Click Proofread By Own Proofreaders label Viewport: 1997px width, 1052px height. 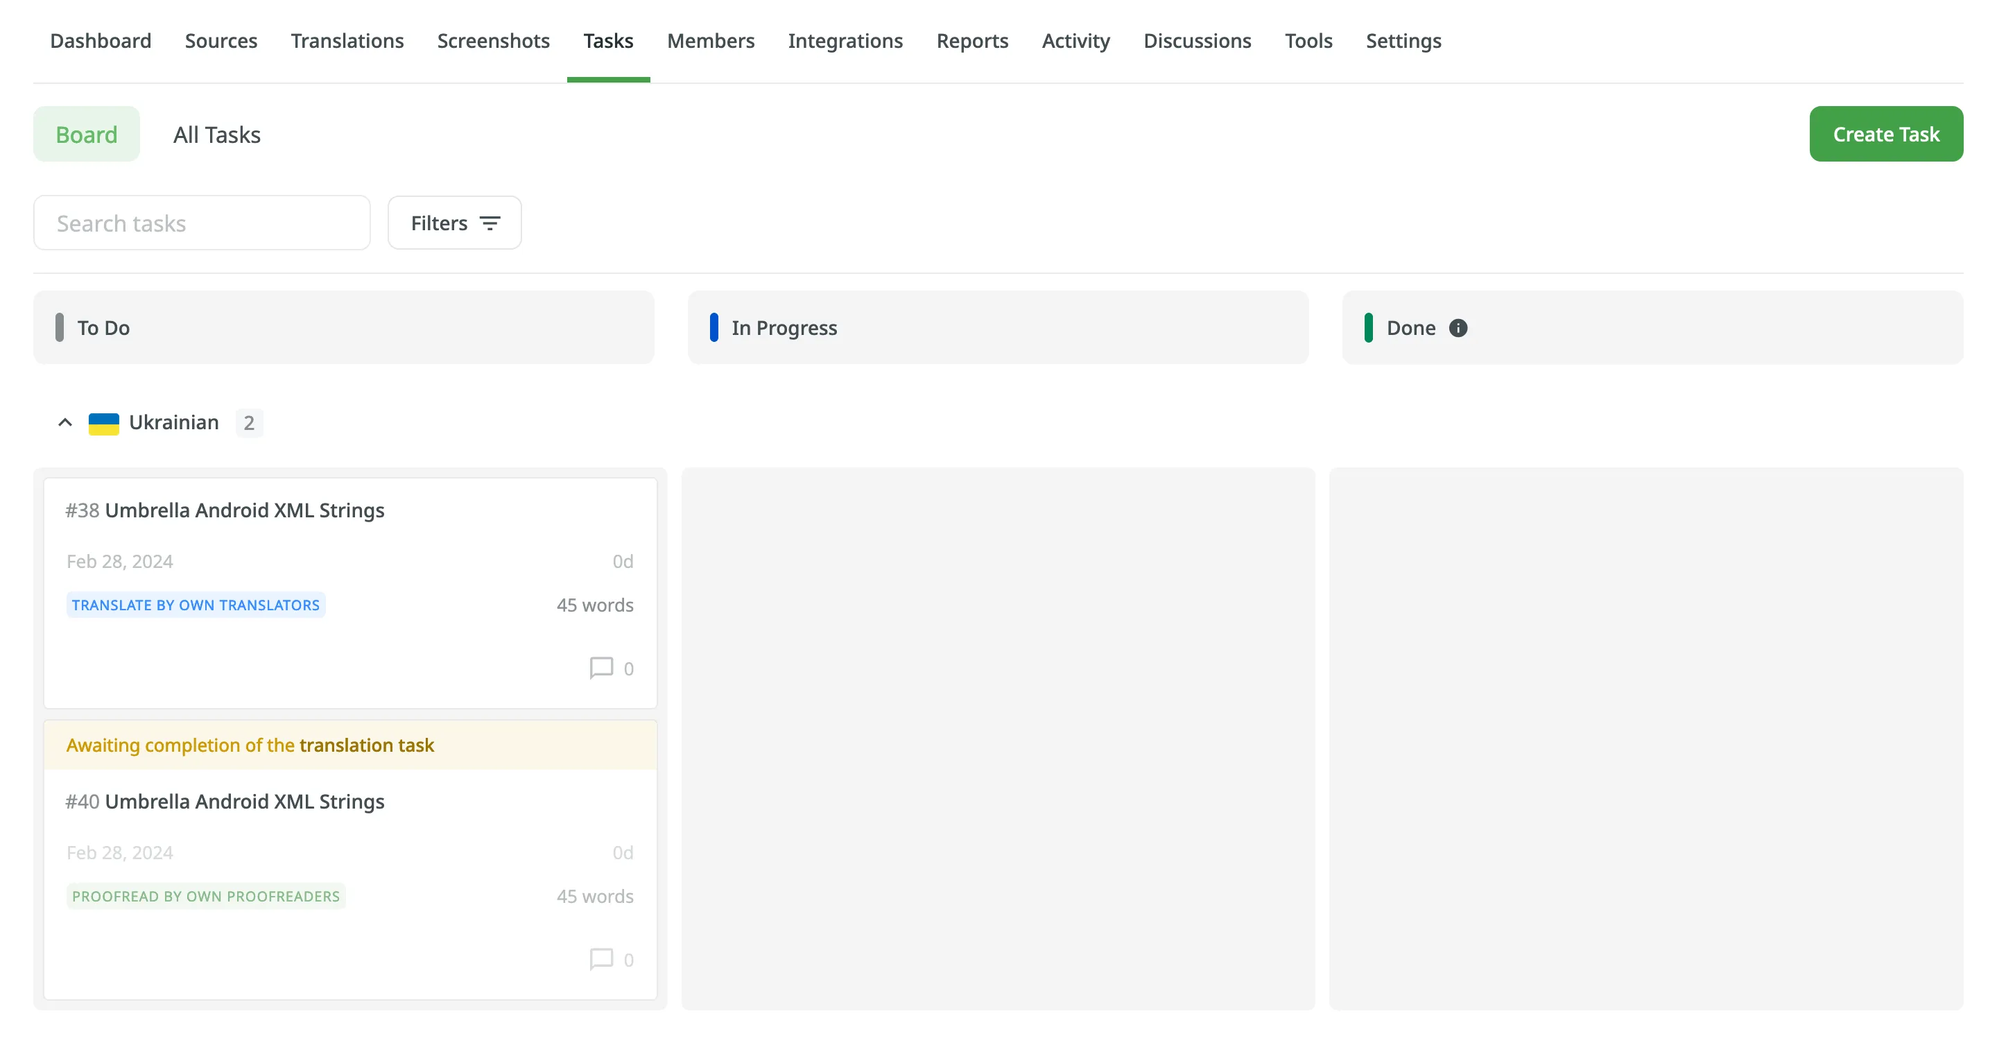tap(205, 897)
